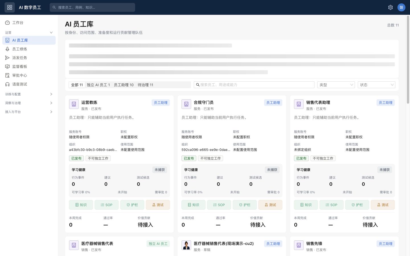Open the 医疗器械销售代表 card title
Screen dimensions: 410x256
97,243
